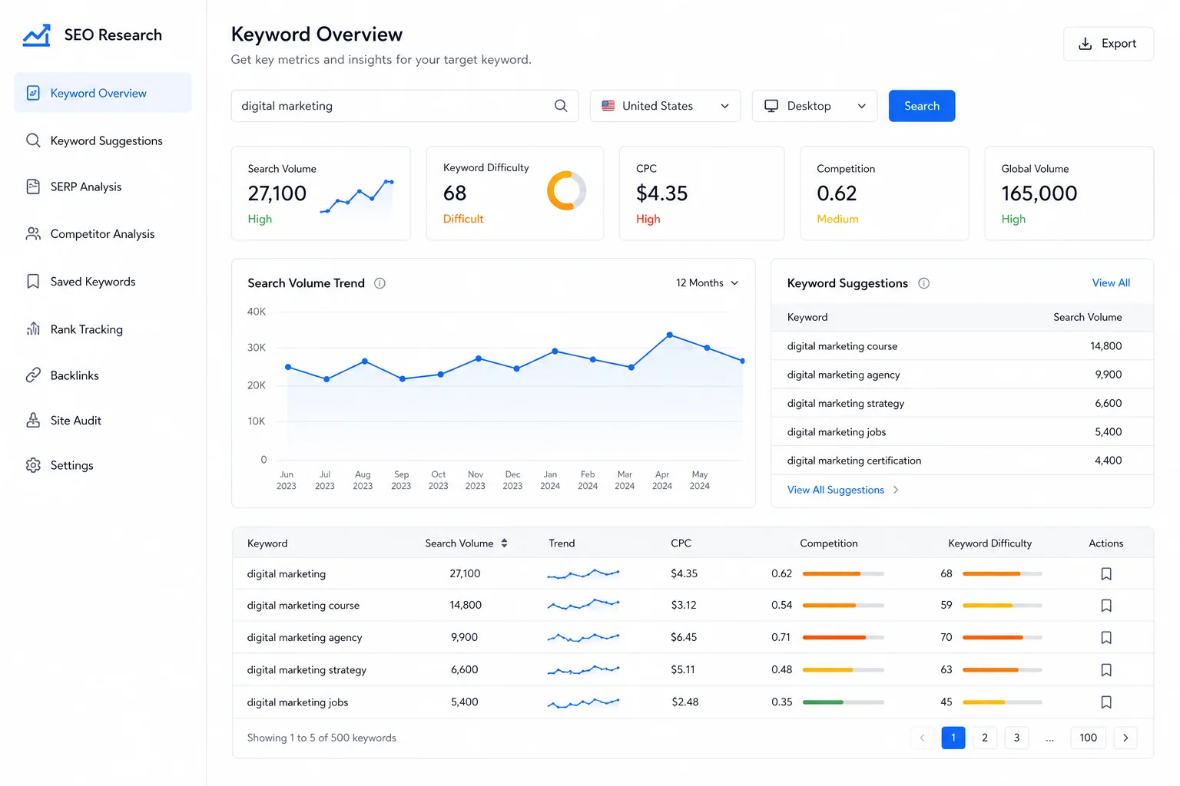Screen dimensions: 1180x786
Task: Click the Keyword Suggestions magnifier icon in sidebar
Action: pyautogui.click(x=33, y=140)
